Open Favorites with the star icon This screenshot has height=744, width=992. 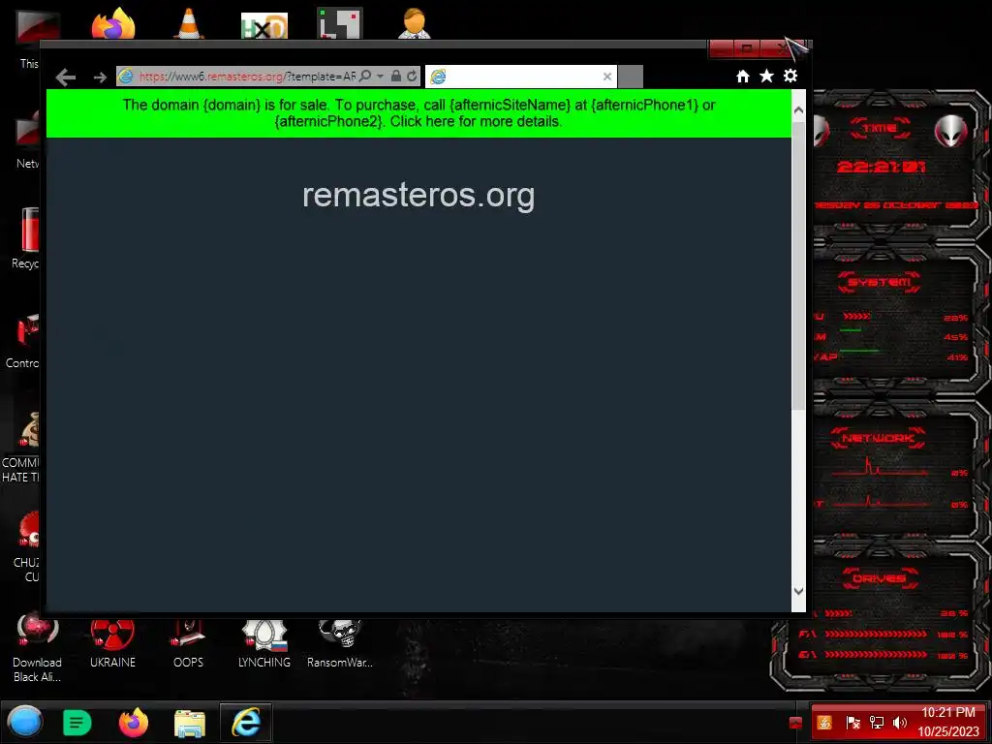pyautogui.click(x=767, y=76)
